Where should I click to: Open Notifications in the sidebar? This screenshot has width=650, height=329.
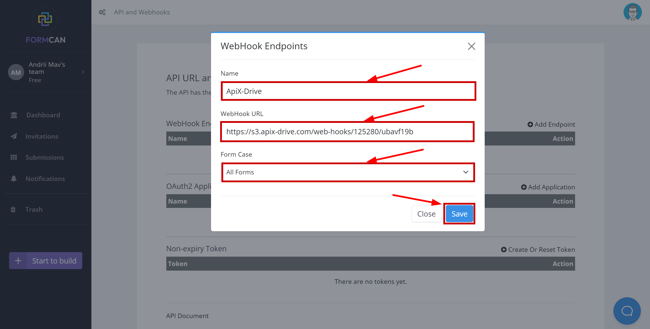click(45, 179)
